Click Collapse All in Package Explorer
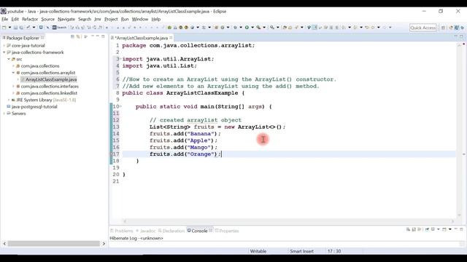 click(72, 37)
